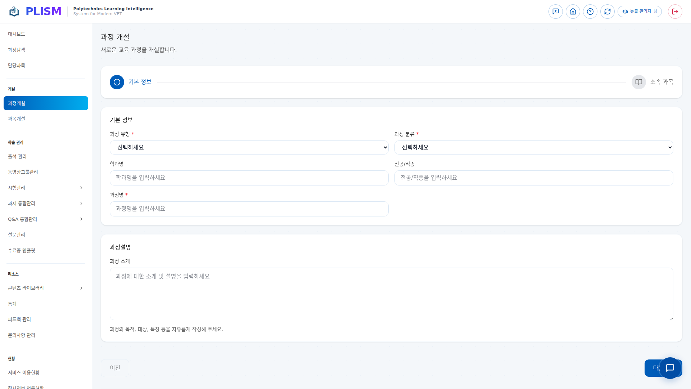Select 과목개설 in the sidebar
Viewport: 691px width, 389px height.
pos(17,119)
